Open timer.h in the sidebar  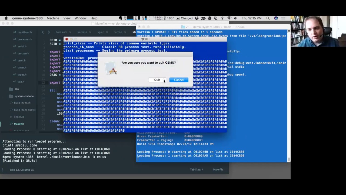[x=22, y=67]
